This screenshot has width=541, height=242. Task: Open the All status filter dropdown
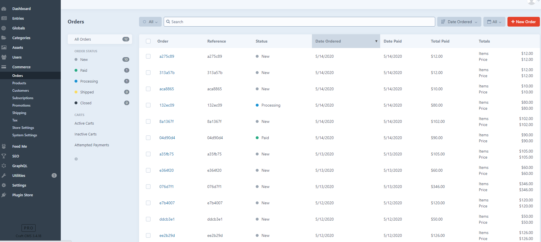pos(150,22)
